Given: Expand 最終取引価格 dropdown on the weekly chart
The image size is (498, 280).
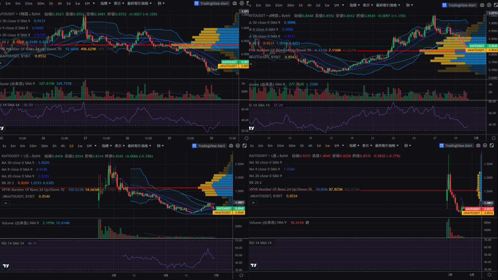Looking at the screenshot, I should [388, 145].
